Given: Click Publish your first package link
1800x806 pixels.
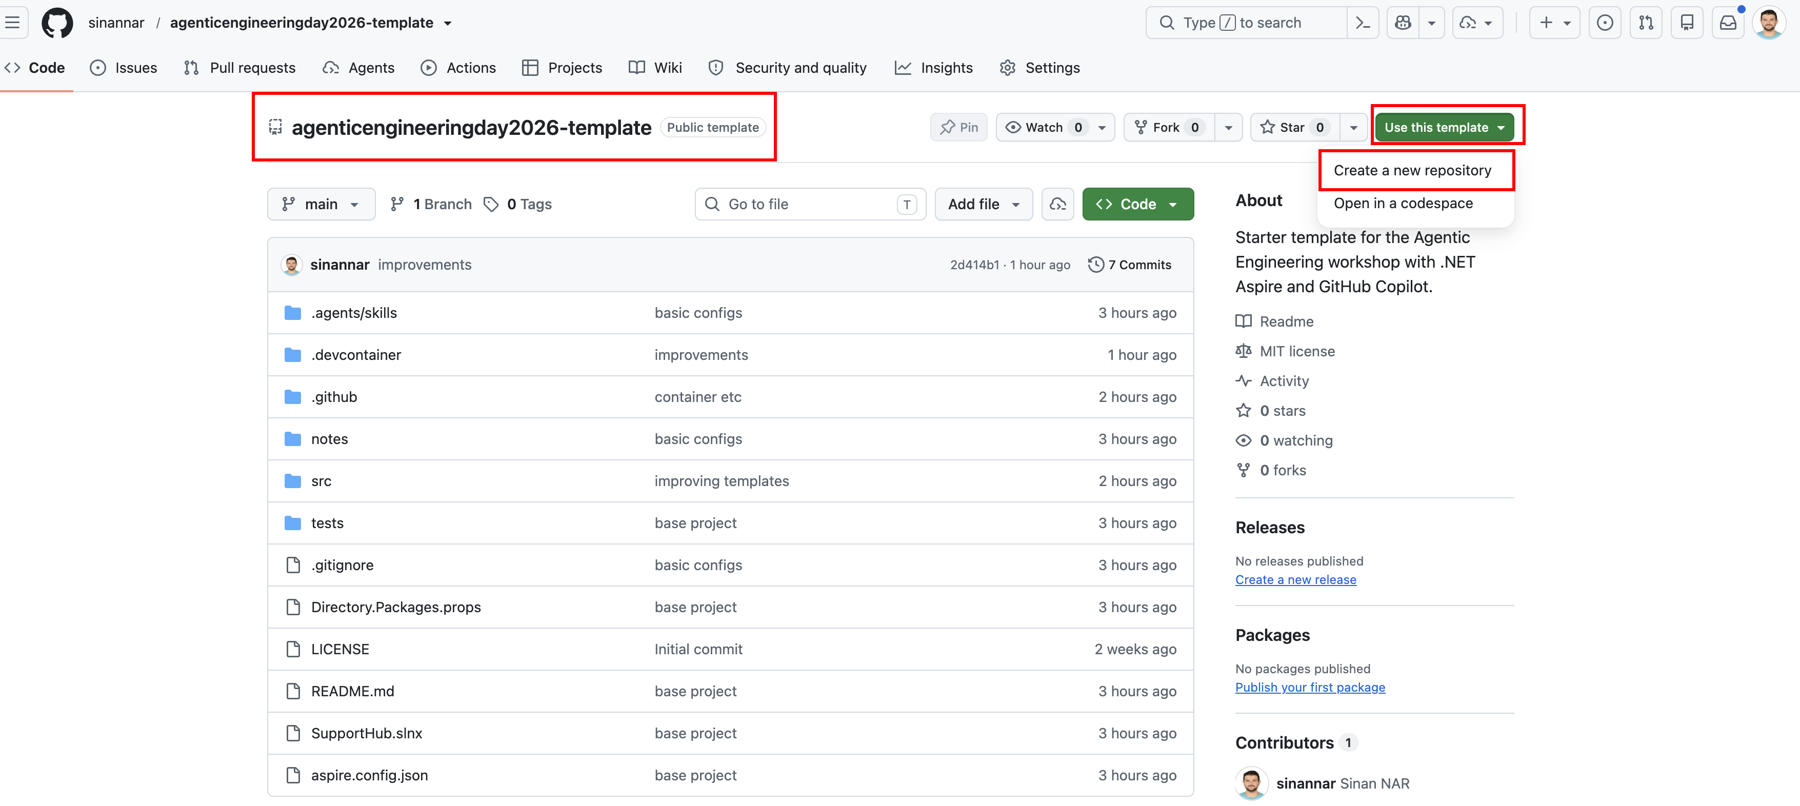Looking at the screenshot, I should [1310, 687].
